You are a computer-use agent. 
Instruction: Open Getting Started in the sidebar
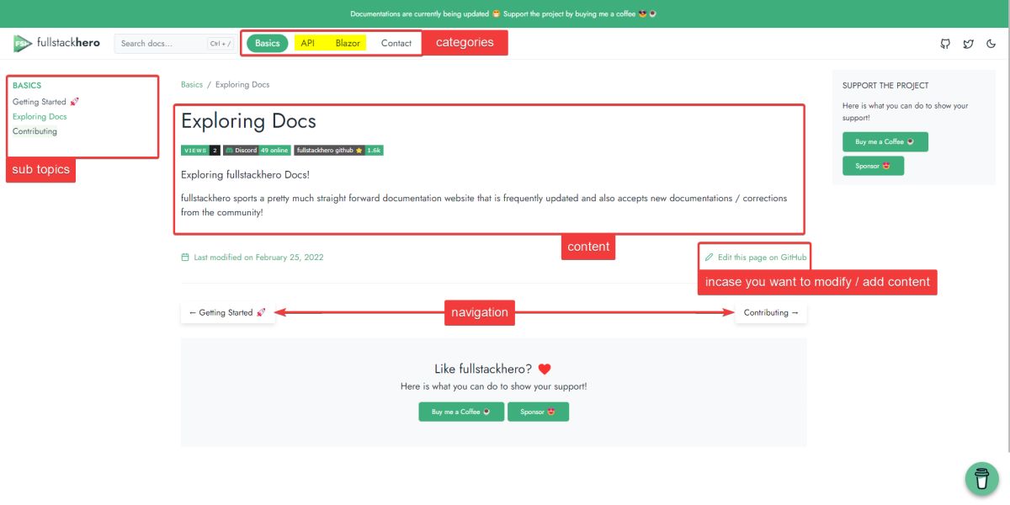[45, 102]
